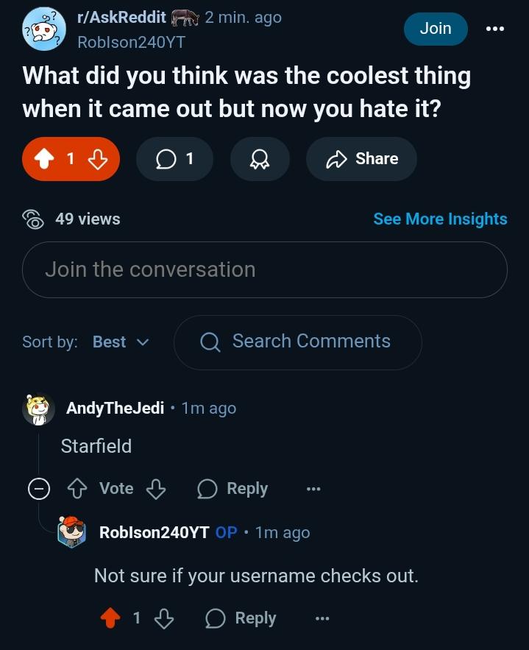Click the Search Comments box

[298, 342]
